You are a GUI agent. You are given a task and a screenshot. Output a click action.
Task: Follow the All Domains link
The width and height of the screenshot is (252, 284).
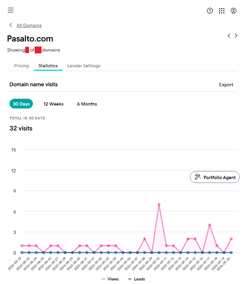click(x=29, y=25)
